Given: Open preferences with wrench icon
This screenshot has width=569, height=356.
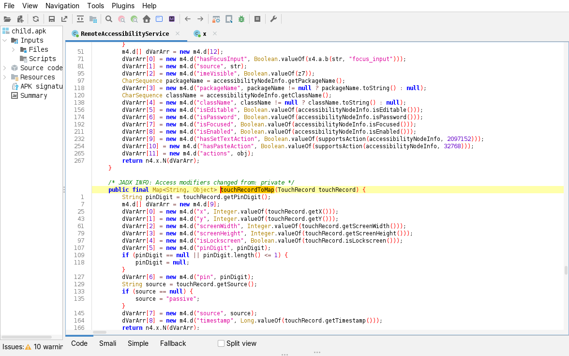Looking at the screenshot, I should (274, 19).
